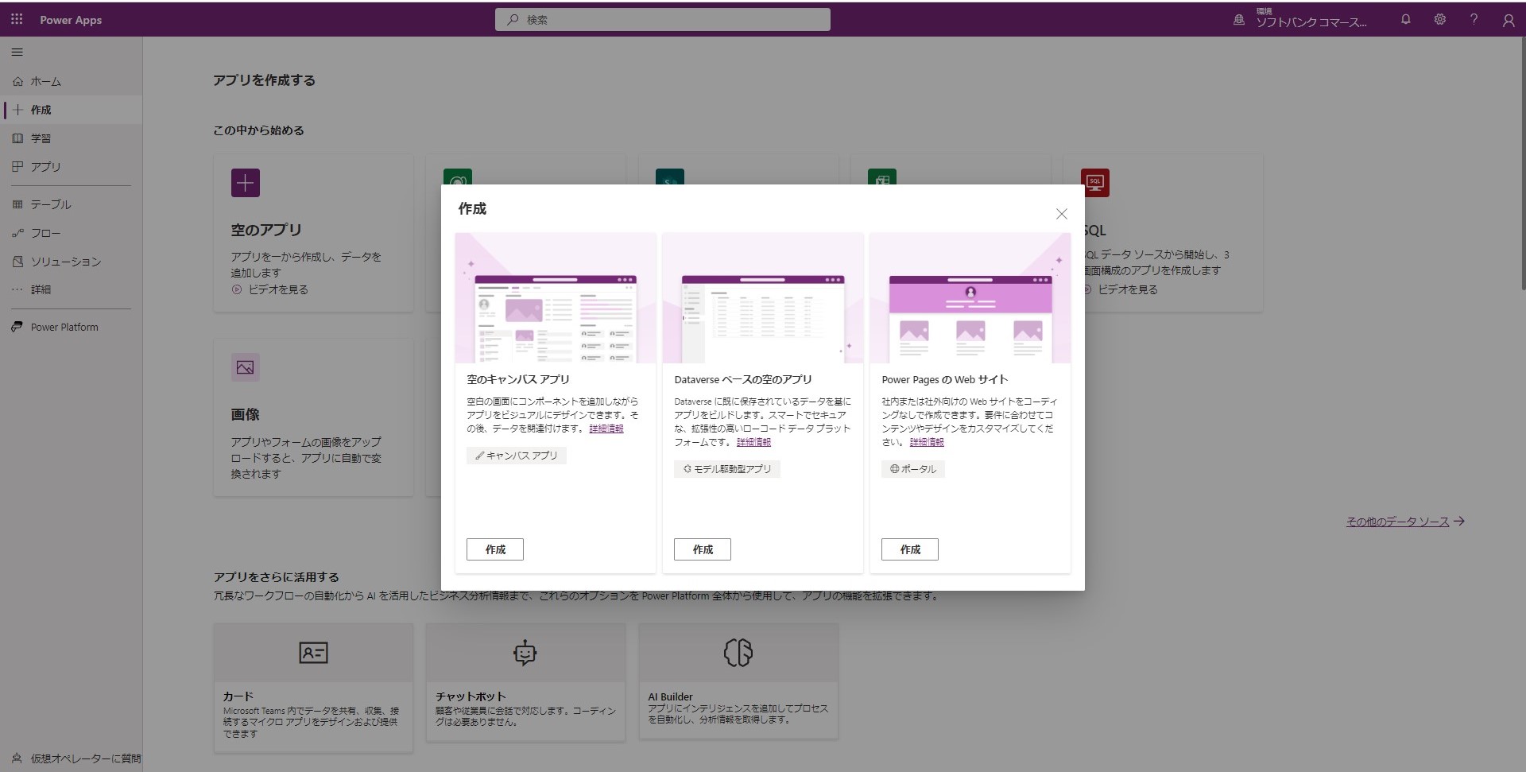Screen dimensions: 1526x772
Task: Select 作成 in the sidebar
Action: pos(71,110)
